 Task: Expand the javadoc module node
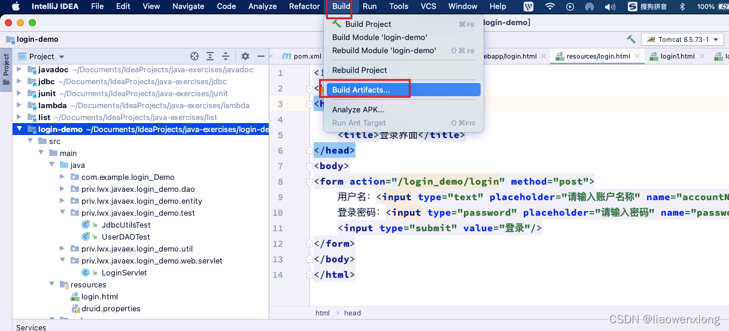click(19, 69)
